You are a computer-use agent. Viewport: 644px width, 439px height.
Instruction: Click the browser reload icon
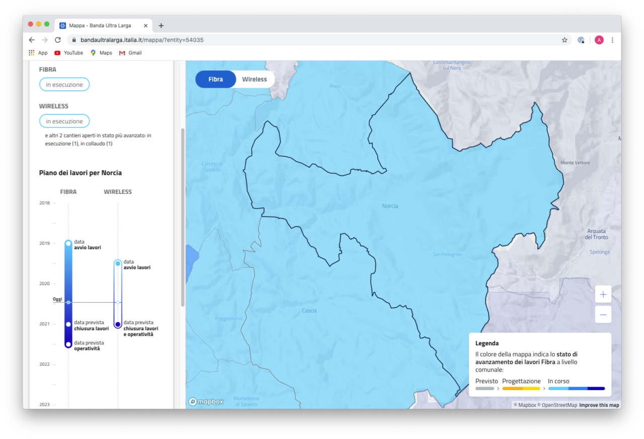click(58, 40)
